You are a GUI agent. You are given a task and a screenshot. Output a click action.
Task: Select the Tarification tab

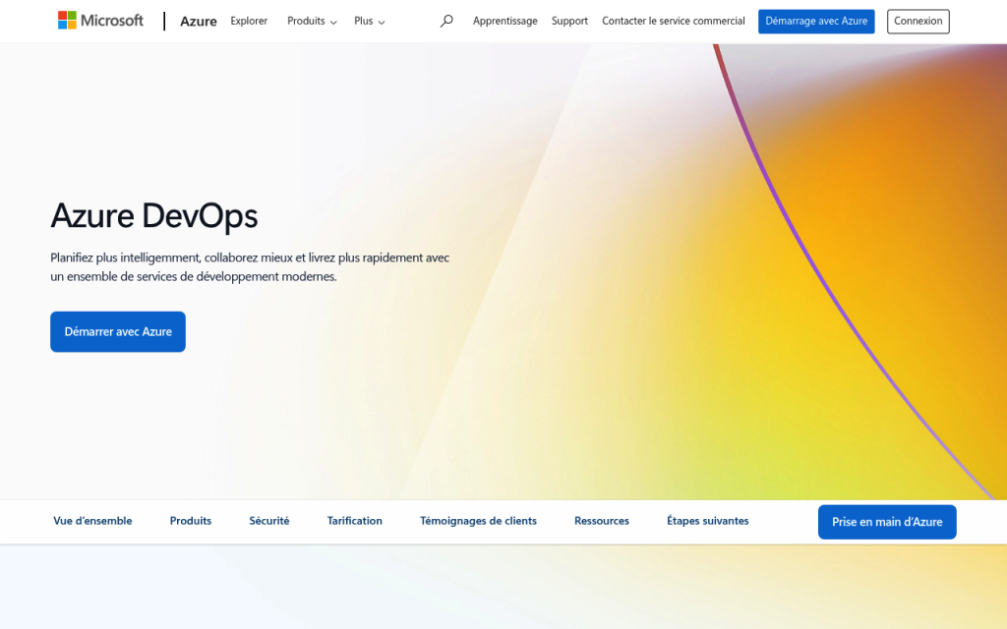pos(354,521)
